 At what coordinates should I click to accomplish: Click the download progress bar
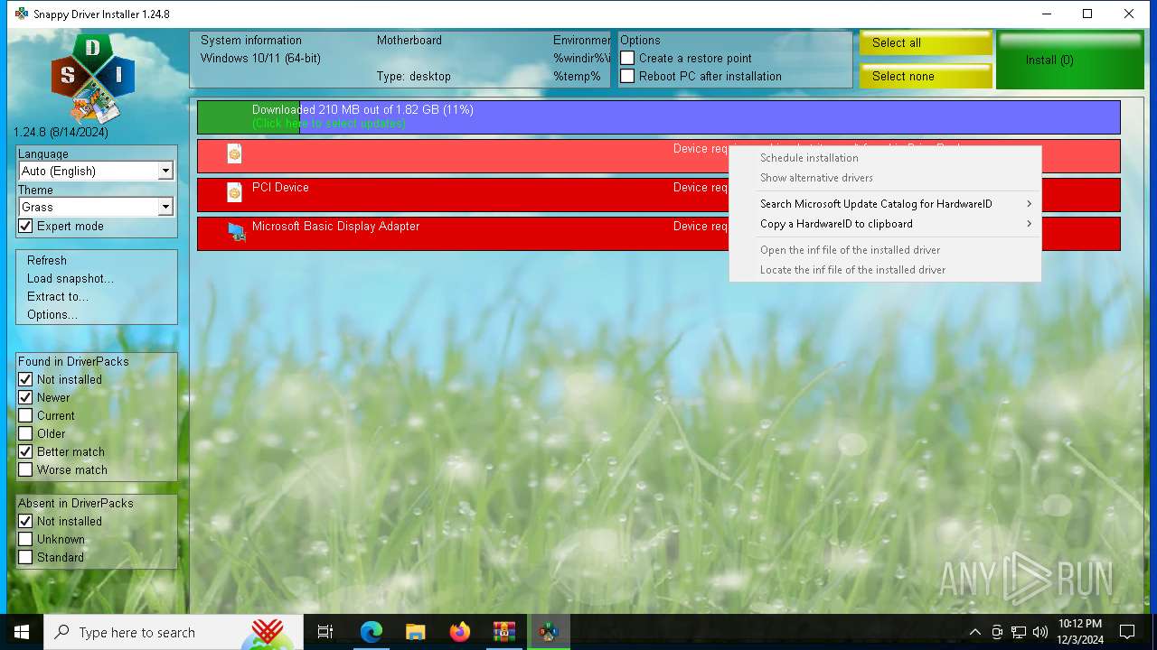[659, 117]
